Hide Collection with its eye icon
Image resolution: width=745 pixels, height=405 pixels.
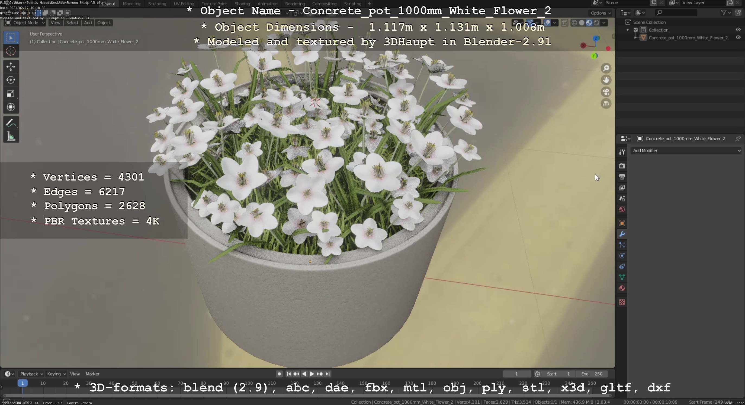[x=738, y=30]
